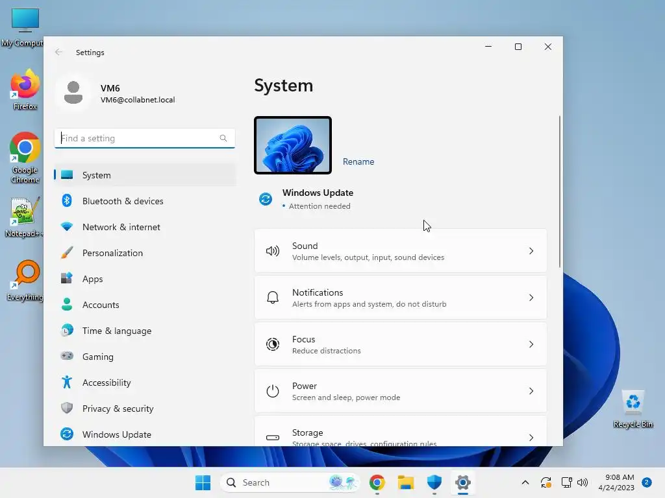Expand the Storage settings chevron
The height and width of the screenshot is (498, 665).
[x=531, y=438]
